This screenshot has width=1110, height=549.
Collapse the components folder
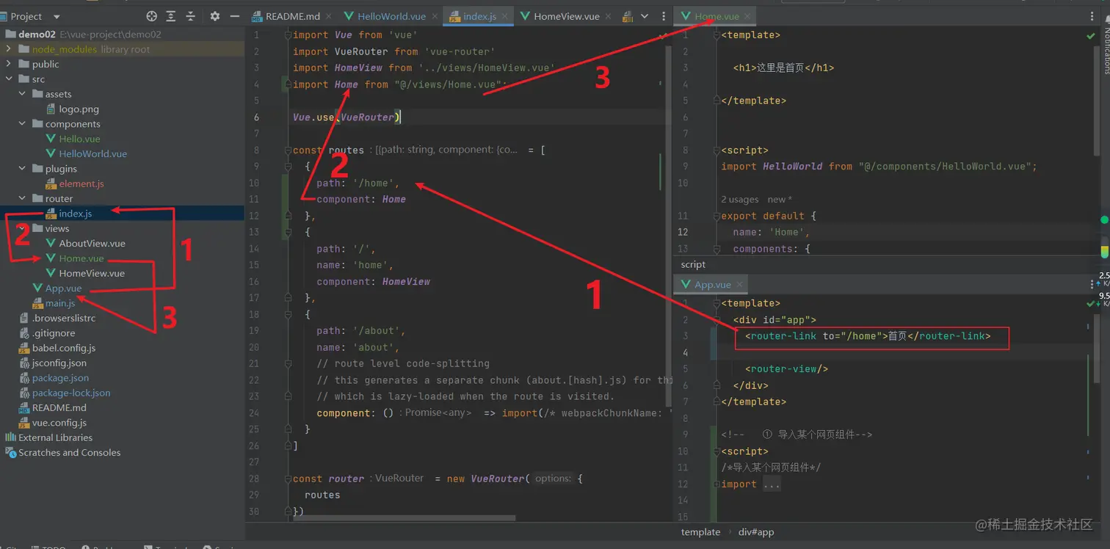22,124
